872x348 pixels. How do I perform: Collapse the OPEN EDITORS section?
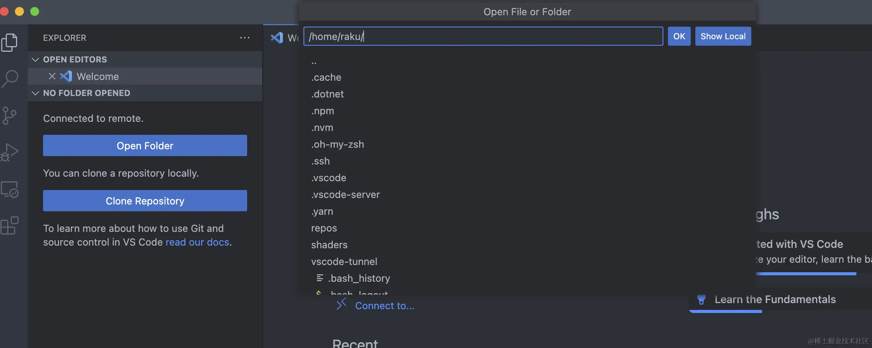click(x=35, y=59)
